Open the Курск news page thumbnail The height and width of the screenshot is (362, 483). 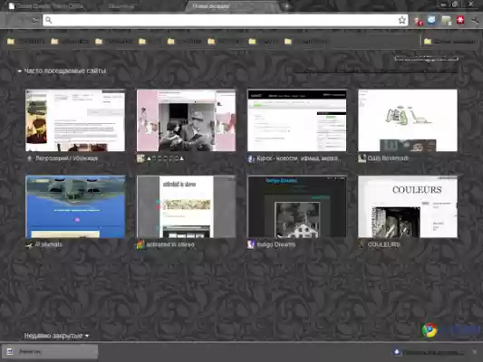(x=297, y=120)
